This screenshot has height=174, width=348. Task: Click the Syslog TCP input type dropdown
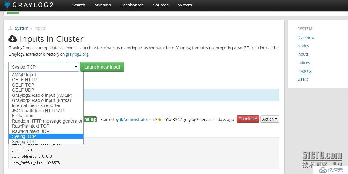pyautogui.click(x=44, y=67)
